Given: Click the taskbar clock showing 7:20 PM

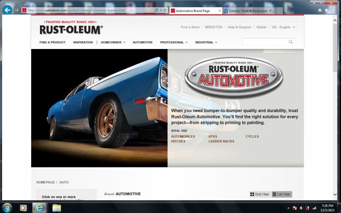Looking at the screenshot, I should click(x=327, y=208).
